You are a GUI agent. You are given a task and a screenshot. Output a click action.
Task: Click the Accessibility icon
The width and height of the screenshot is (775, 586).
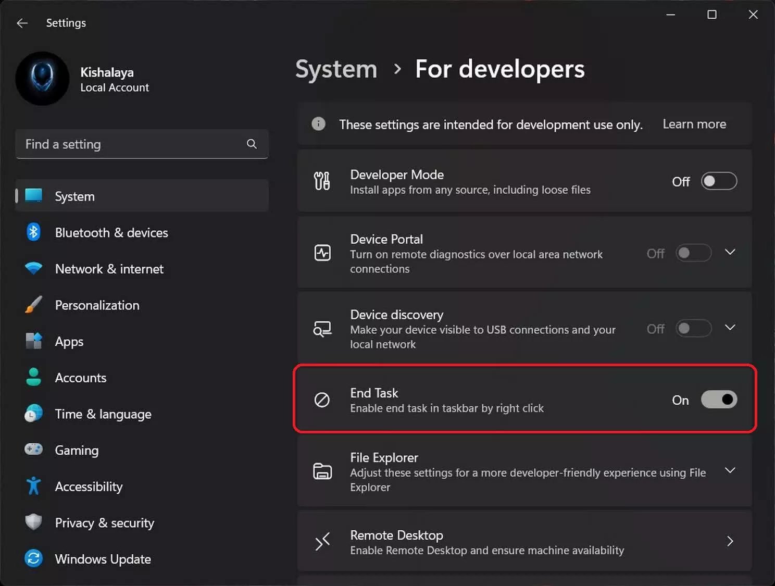tap(33, 486)
